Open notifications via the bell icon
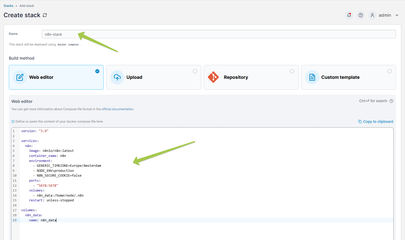 point(349,15)
